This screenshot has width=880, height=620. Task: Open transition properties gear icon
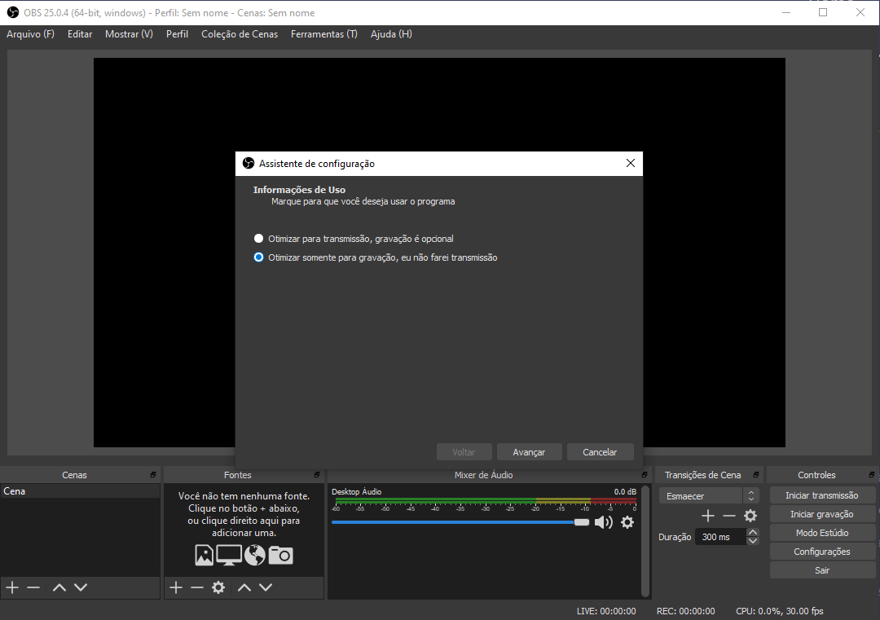click(x=750, y=516)
